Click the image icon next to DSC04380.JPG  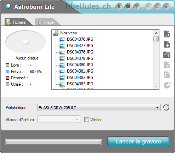coord(62,65)
